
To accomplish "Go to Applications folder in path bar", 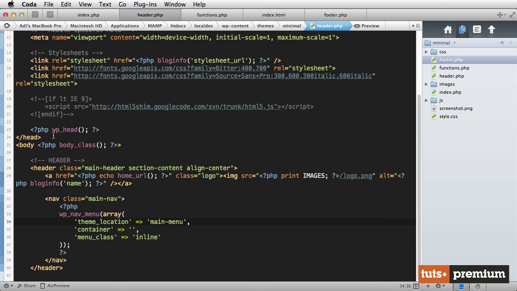I will click(124, 26).
